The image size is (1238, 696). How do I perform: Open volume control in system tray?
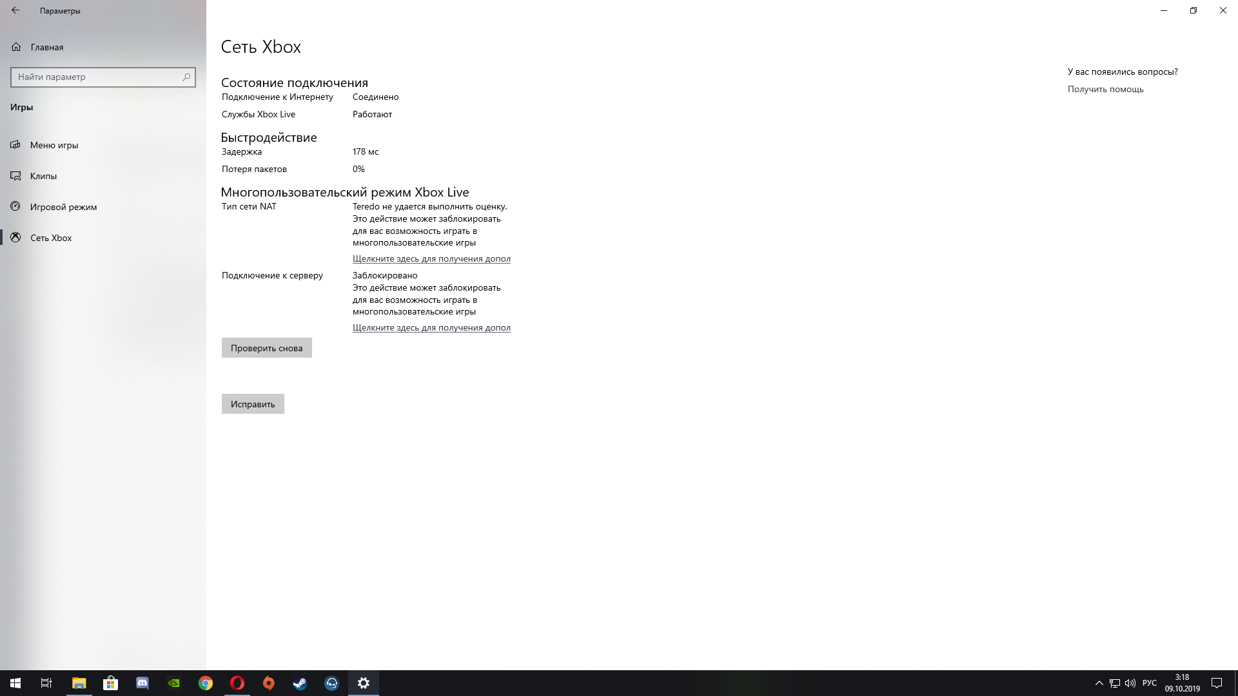1130,683
